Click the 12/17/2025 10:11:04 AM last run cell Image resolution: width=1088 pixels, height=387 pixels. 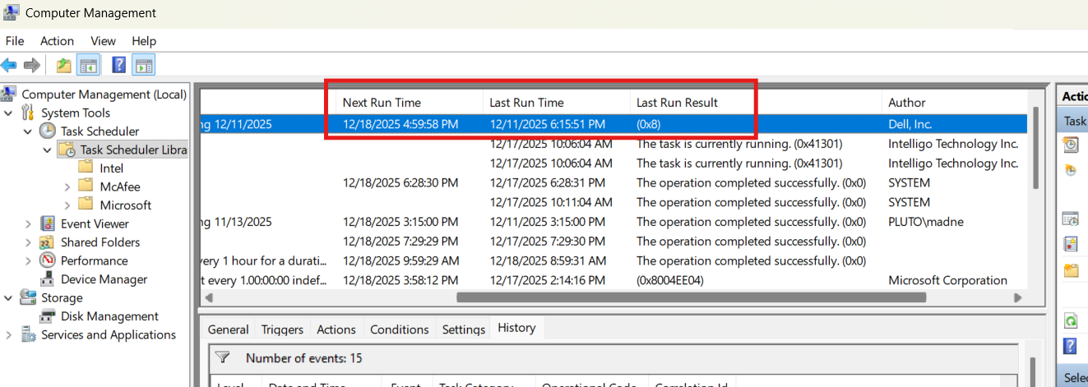coord(551,202)
